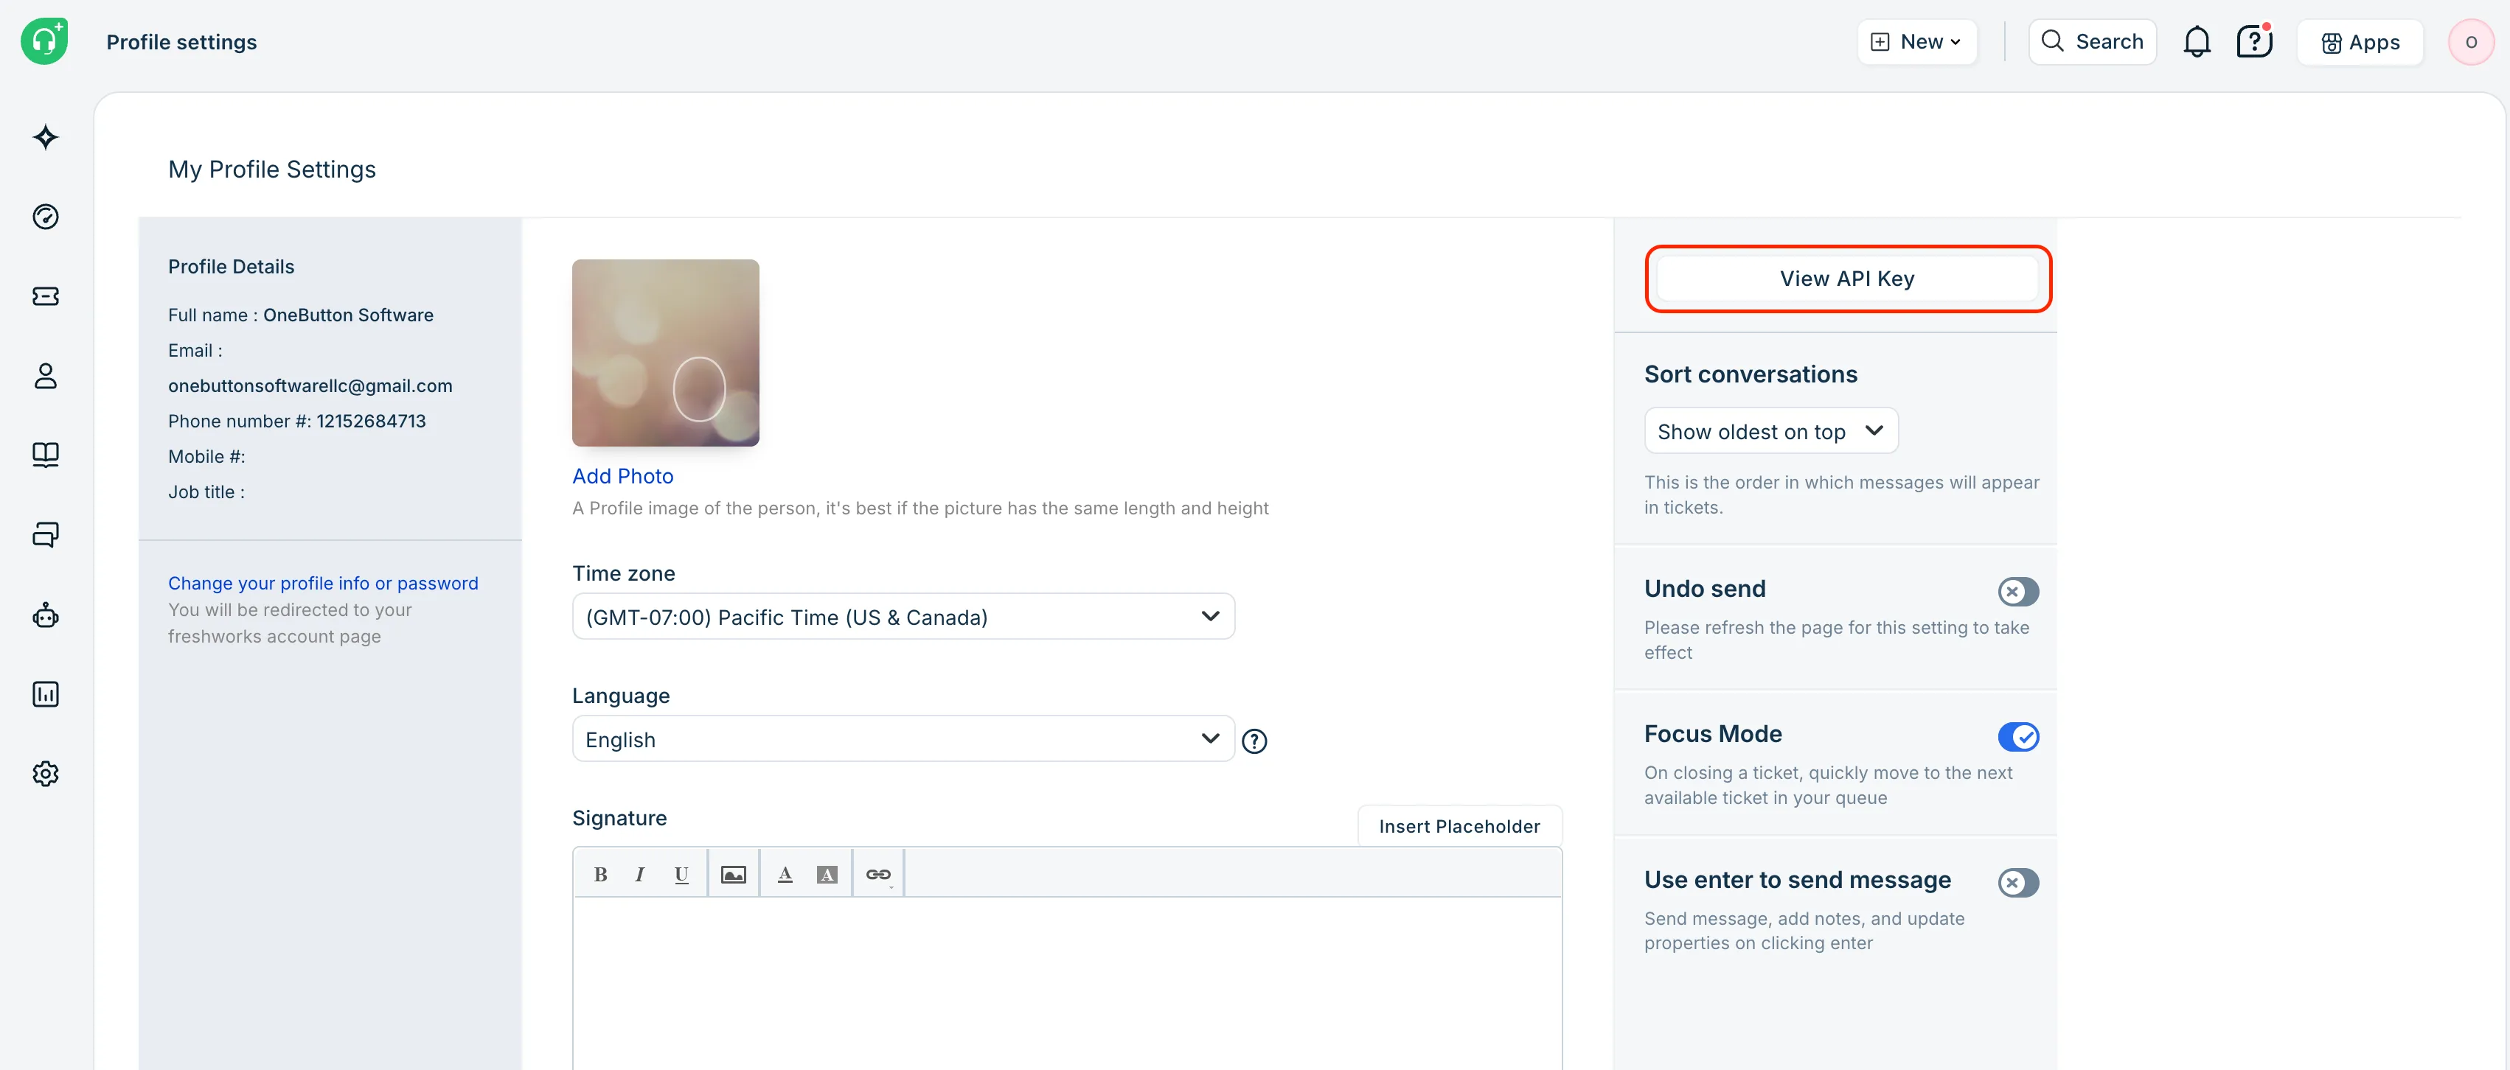
Task: Open the Admin gear icon in sidebar
Action: click(46, 774)
